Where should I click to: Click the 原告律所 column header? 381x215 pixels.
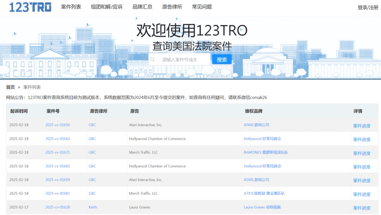coord(99,111)
